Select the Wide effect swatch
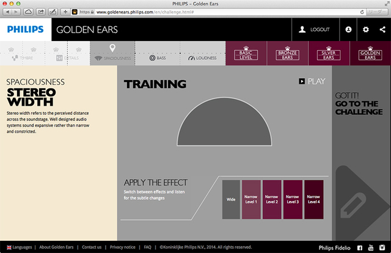This screenshot has height=253, width=391. click(231, 200)
